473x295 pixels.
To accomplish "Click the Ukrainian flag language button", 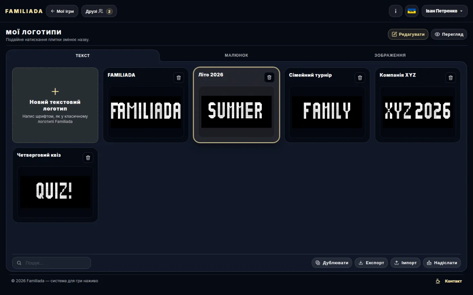I will tap(412, 11).
